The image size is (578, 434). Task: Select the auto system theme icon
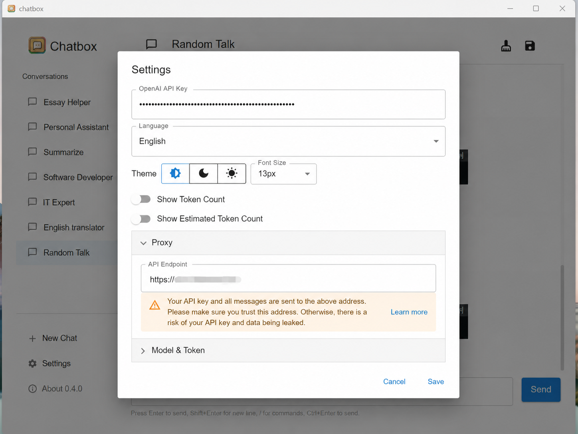[x=175, y=173]
